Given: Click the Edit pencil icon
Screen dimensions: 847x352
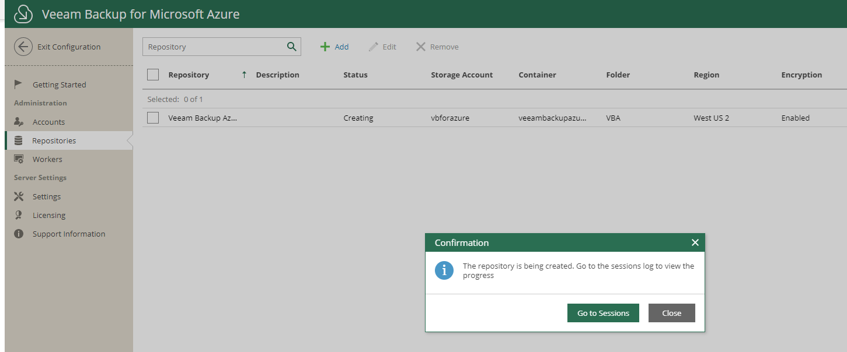Looking at the screenshot, I should tap(374, 47).
